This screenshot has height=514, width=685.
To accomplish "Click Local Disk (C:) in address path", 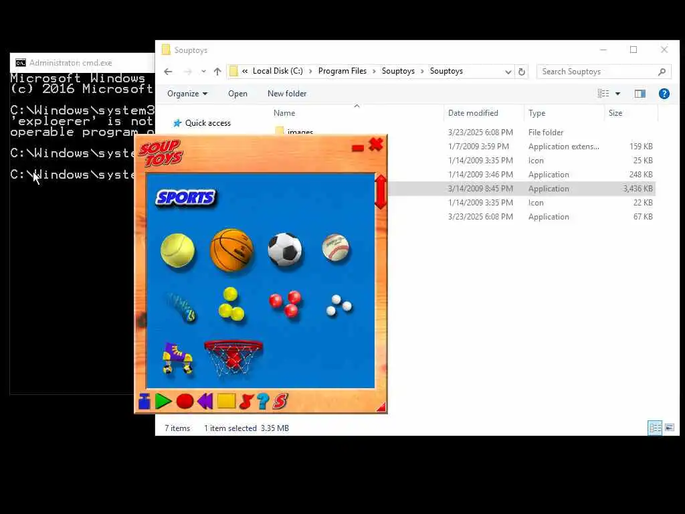I will (278, 71).
